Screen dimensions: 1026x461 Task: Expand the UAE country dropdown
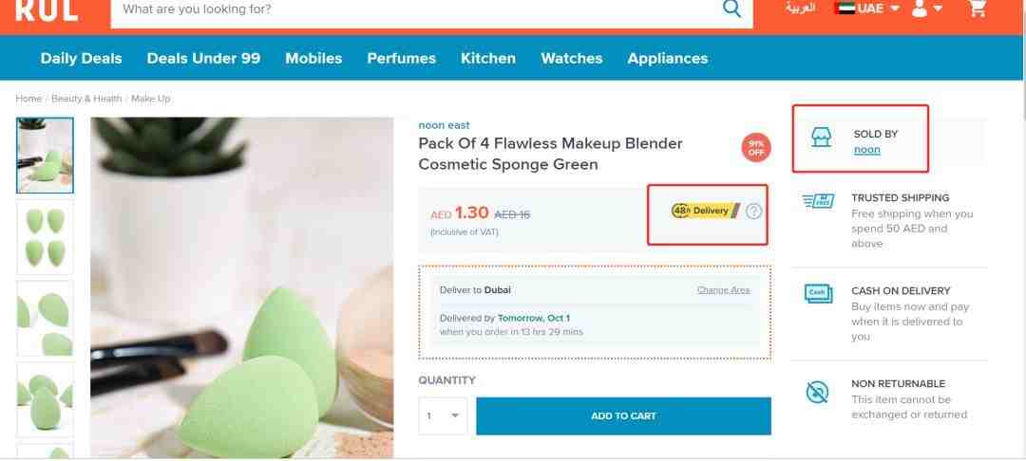867,9
